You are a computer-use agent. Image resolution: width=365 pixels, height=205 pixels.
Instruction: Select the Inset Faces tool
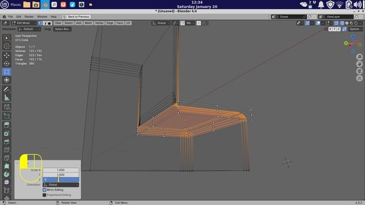coord(6,134)
